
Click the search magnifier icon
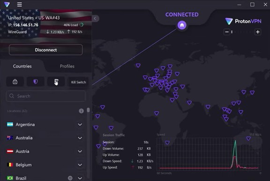pos(12,96)
